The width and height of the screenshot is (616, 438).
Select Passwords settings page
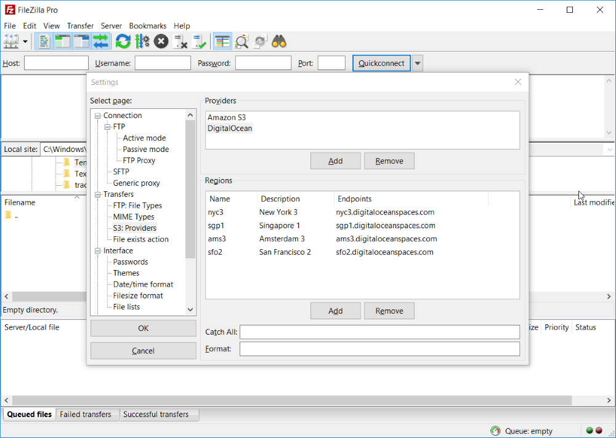tap(131, 262)
